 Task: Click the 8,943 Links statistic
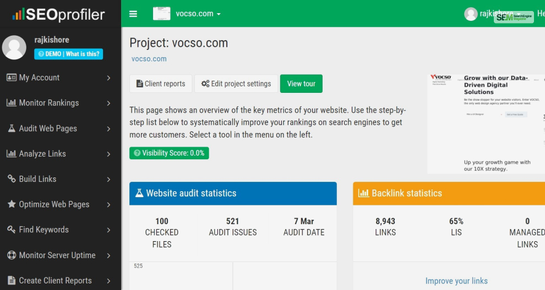coord(385,226)
